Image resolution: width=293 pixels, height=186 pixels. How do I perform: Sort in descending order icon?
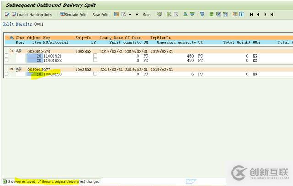(192, 14)
